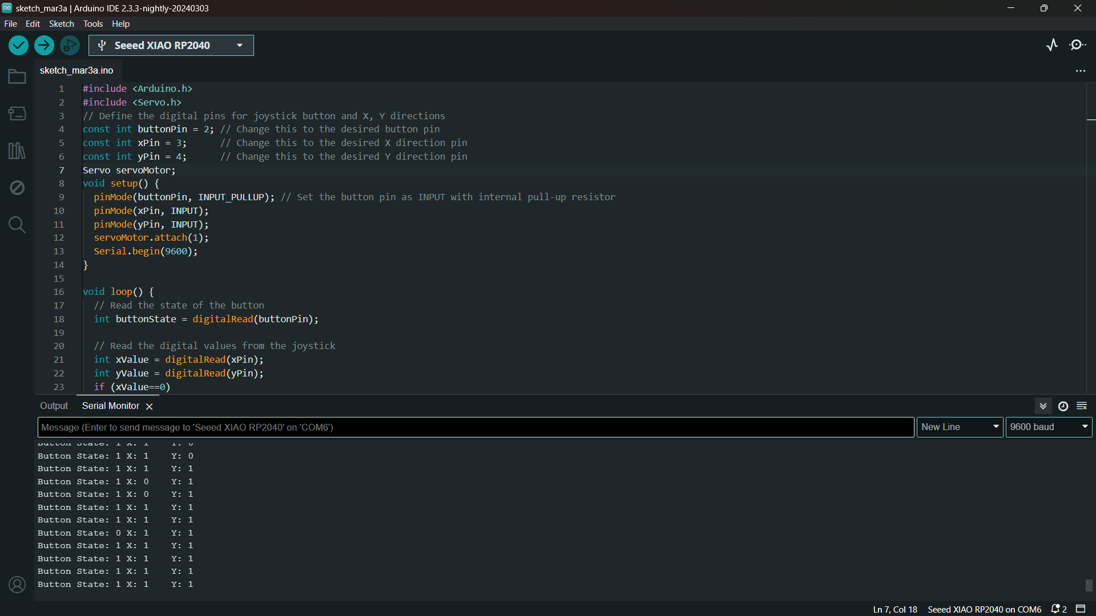Switch to the Output tab

(x=54, y=406)
